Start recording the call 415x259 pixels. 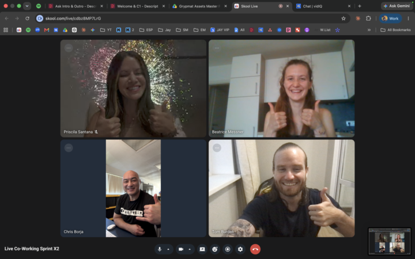pos(228,249)
